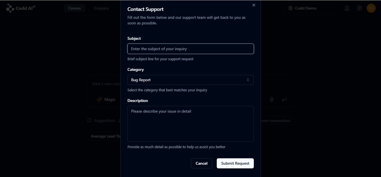Click the Cancel button
This screenshot has height=177, width=381.
pyautogui.click(x=201, y=163)
